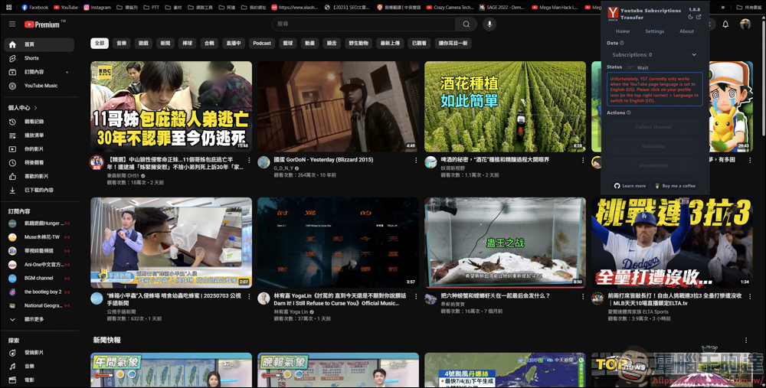766x388 pixels.
Task: Click the YouTube Premium logo
Action: (44, 24)
